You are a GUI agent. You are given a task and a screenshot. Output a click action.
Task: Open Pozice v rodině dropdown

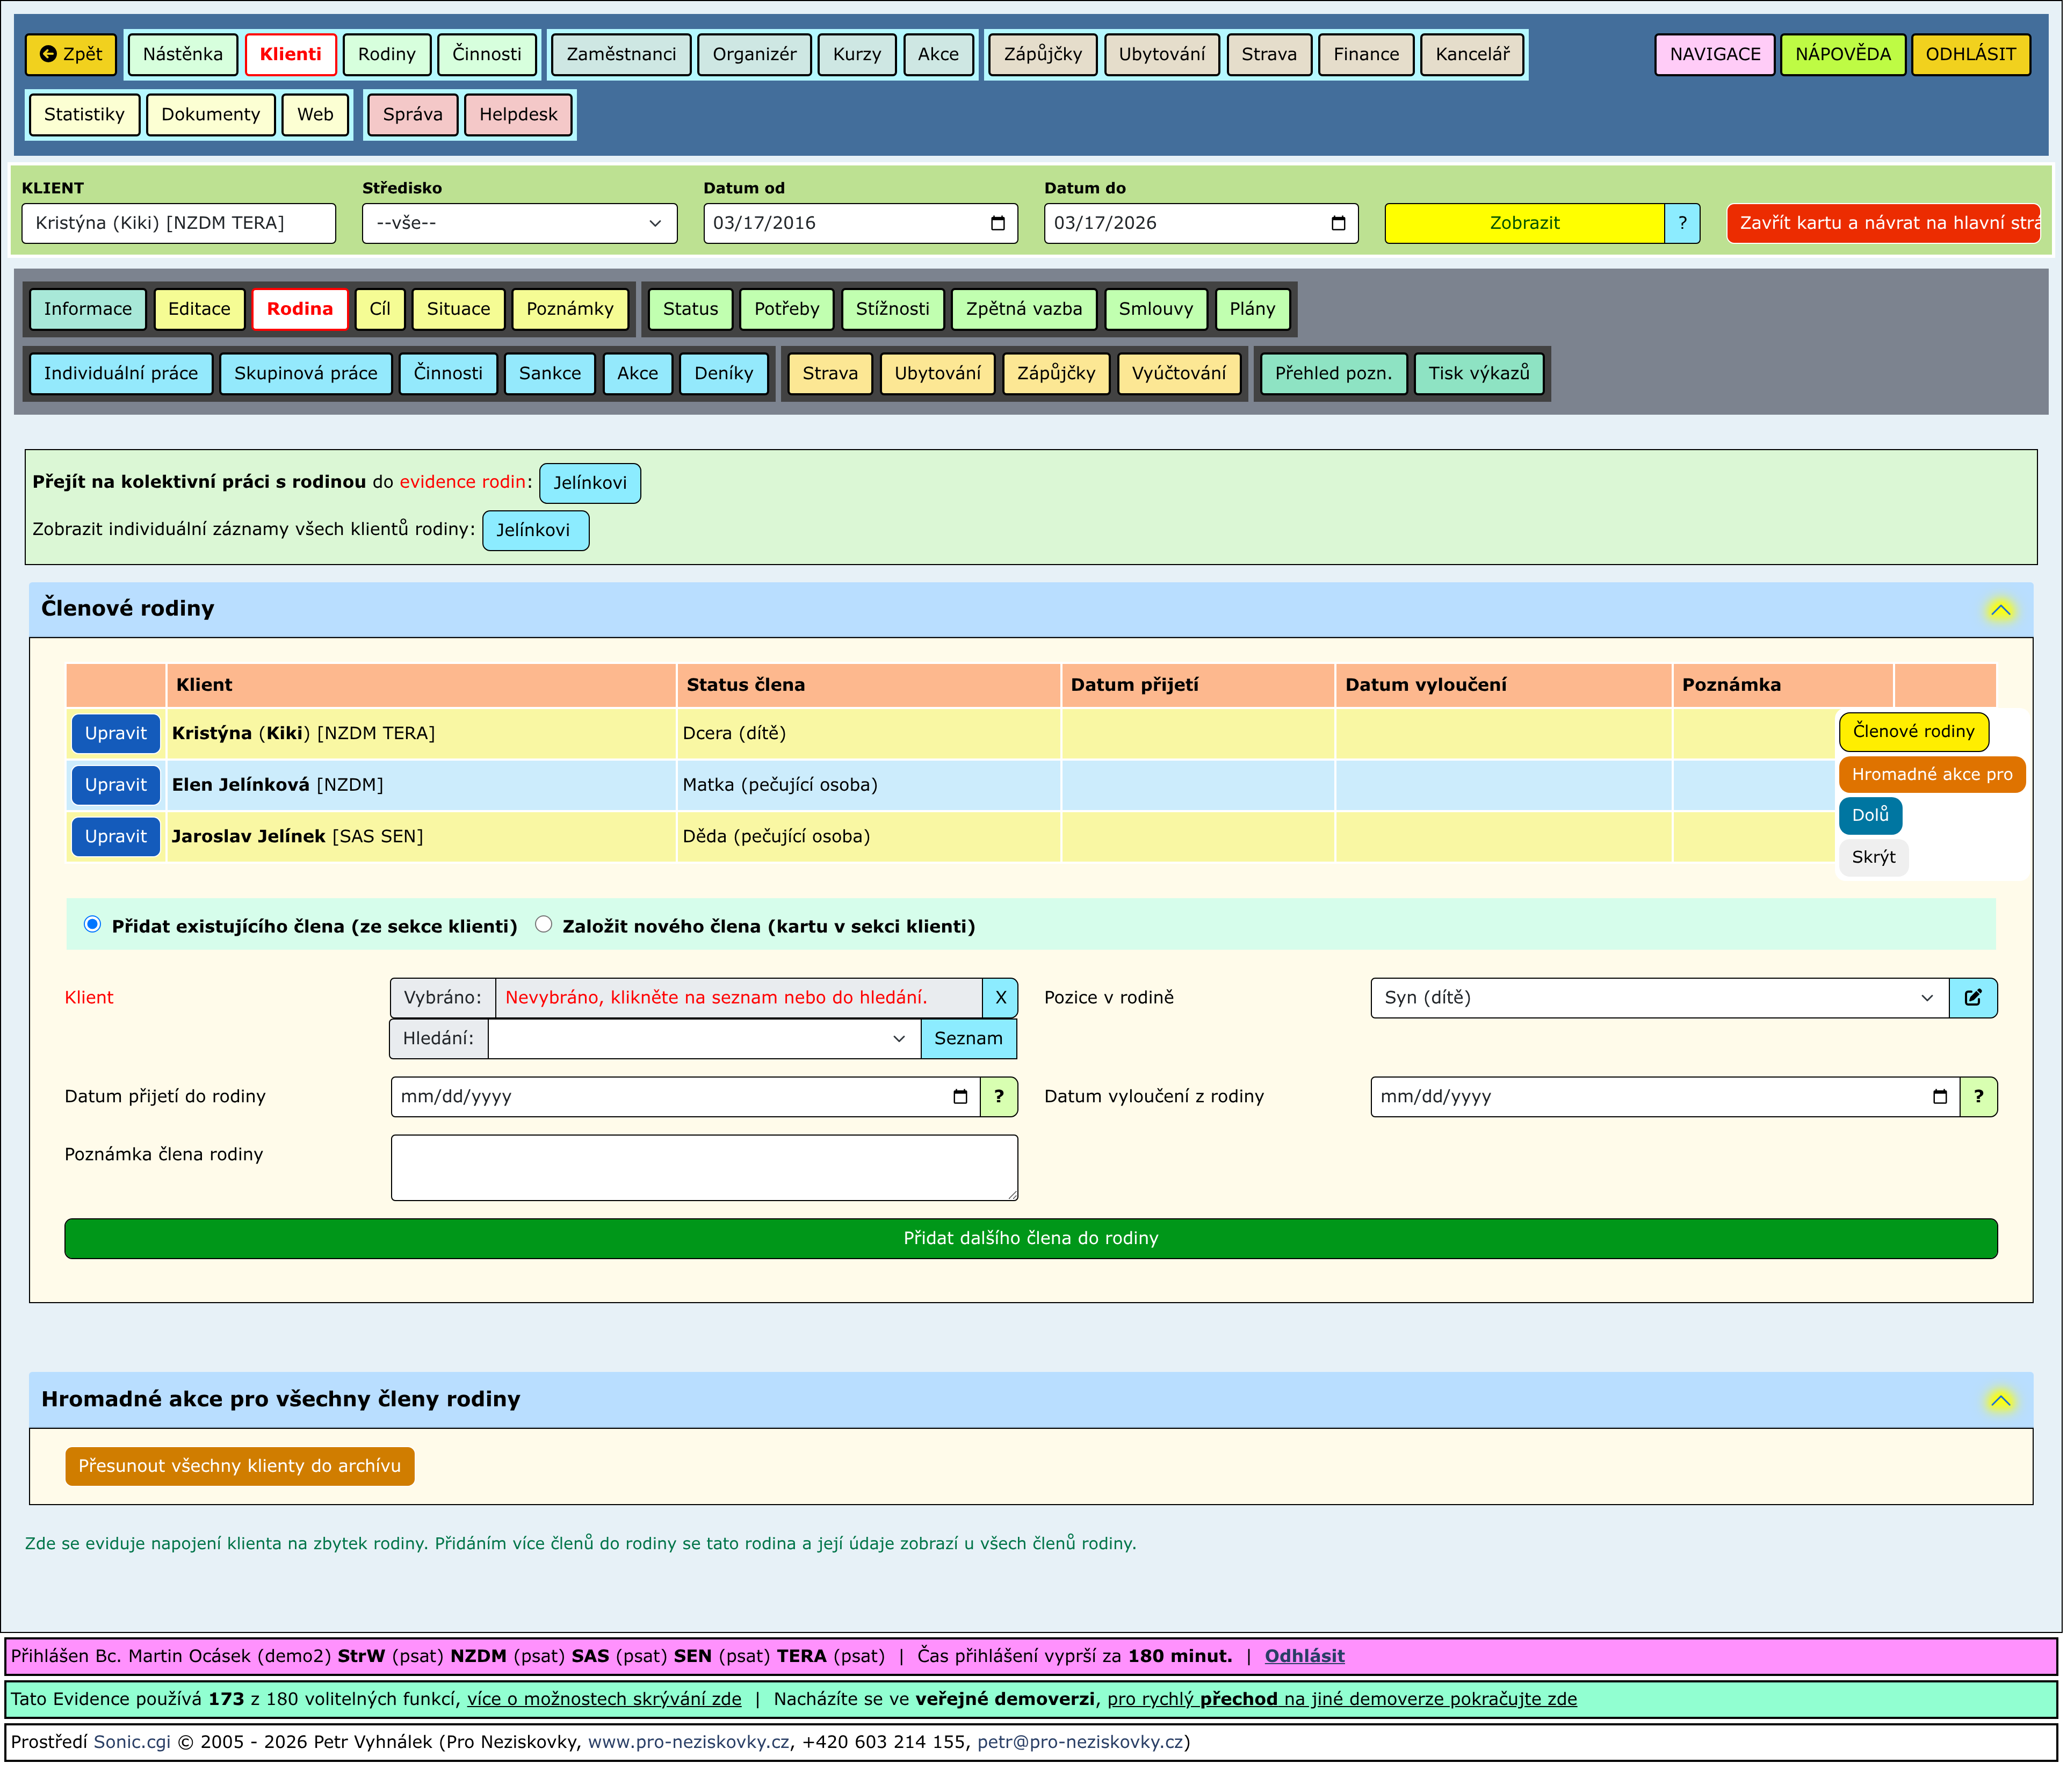click(1661, 999)
